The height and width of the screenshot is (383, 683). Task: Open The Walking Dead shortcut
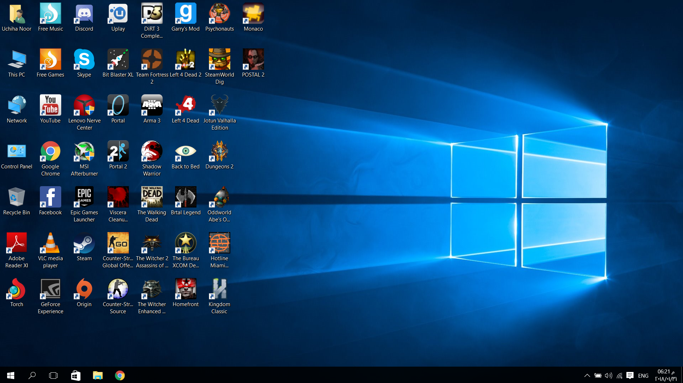coord(152,197)
